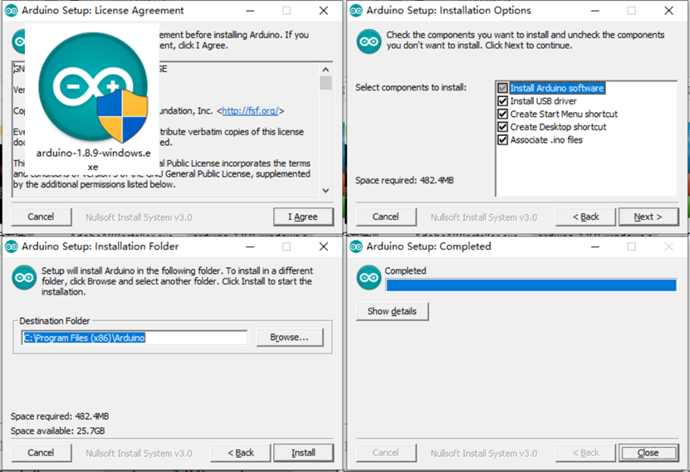
Task: Open the fsf.org link in license text
Action: [x=250, y=111]
